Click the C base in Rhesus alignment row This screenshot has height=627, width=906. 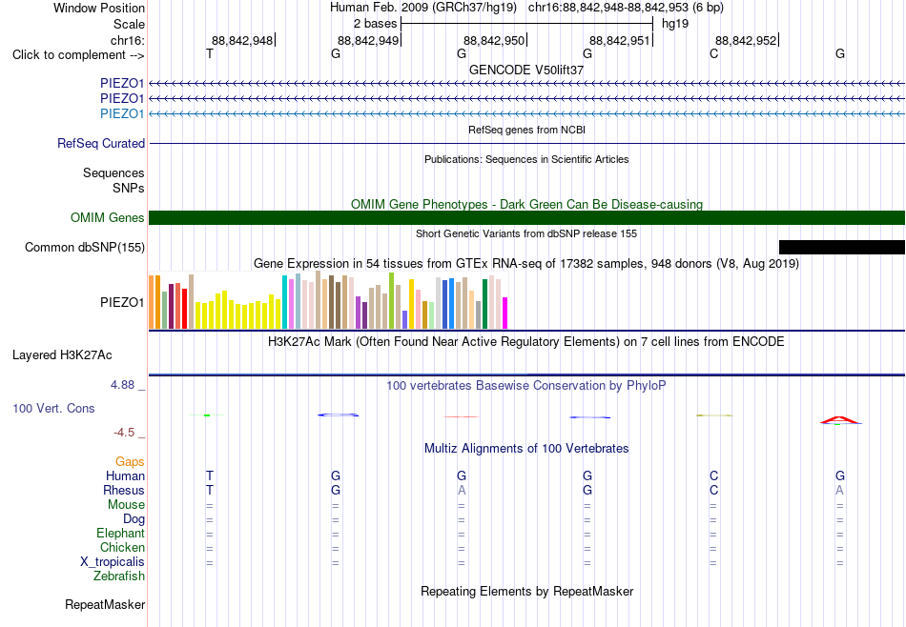coord(714,490)
